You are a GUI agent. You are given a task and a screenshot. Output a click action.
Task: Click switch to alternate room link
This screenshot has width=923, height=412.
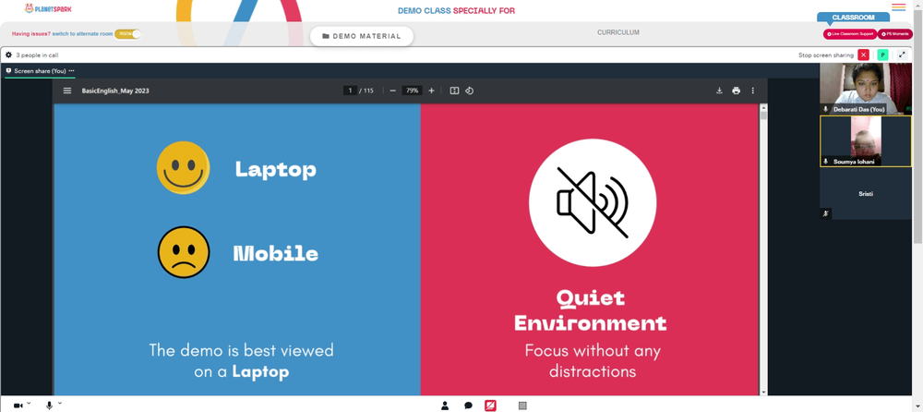(82, 34)
